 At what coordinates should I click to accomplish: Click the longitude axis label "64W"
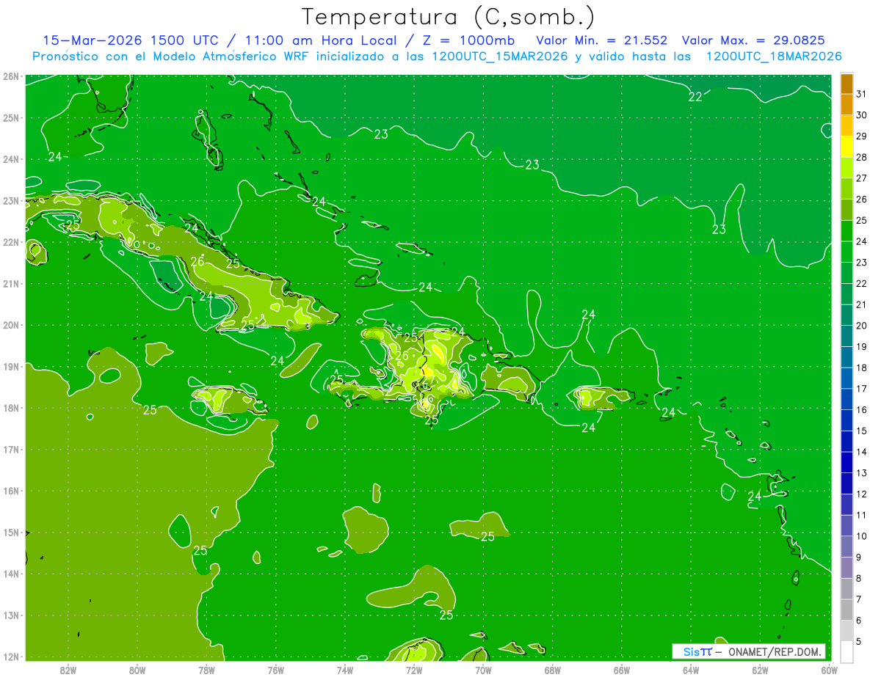coord(691,670)
